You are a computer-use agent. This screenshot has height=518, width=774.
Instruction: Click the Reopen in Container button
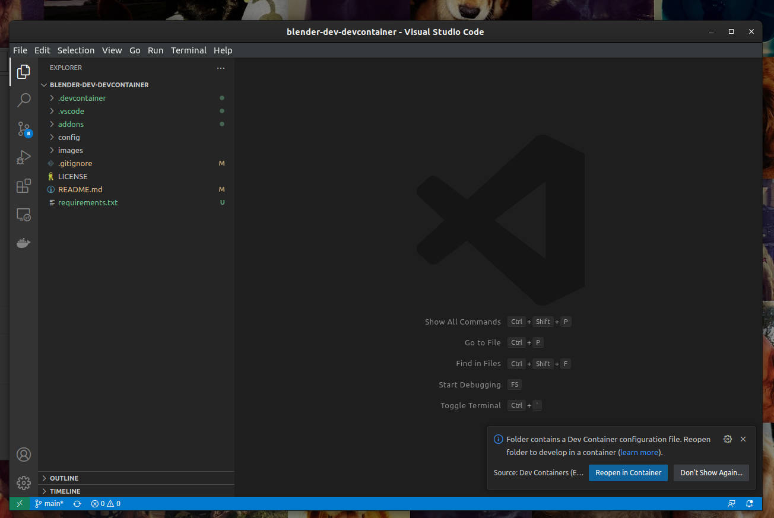628,473
